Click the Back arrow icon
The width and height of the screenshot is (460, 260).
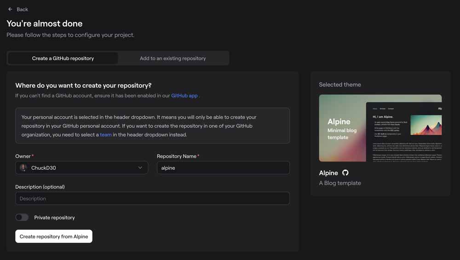point(10,9)
